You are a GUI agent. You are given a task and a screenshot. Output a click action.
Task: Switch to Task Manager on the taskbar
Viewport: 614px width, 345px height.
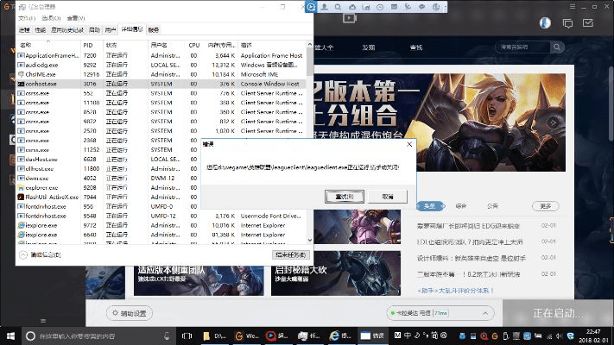tap(309, 336)
